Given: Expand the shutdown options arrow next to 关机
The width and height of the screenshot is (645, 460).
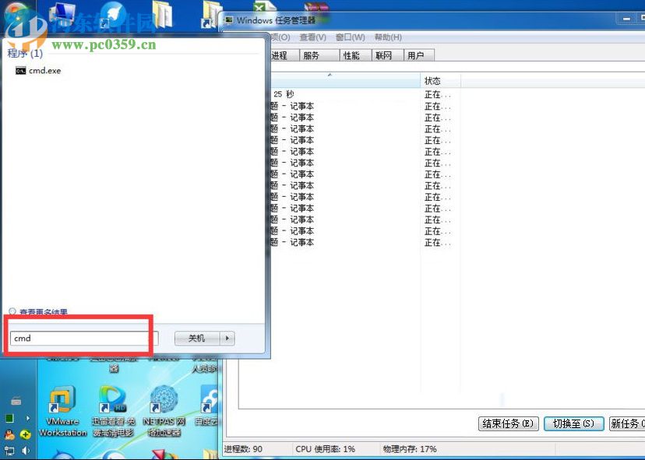Looking at the screenshot, I should tap(227, 338).
